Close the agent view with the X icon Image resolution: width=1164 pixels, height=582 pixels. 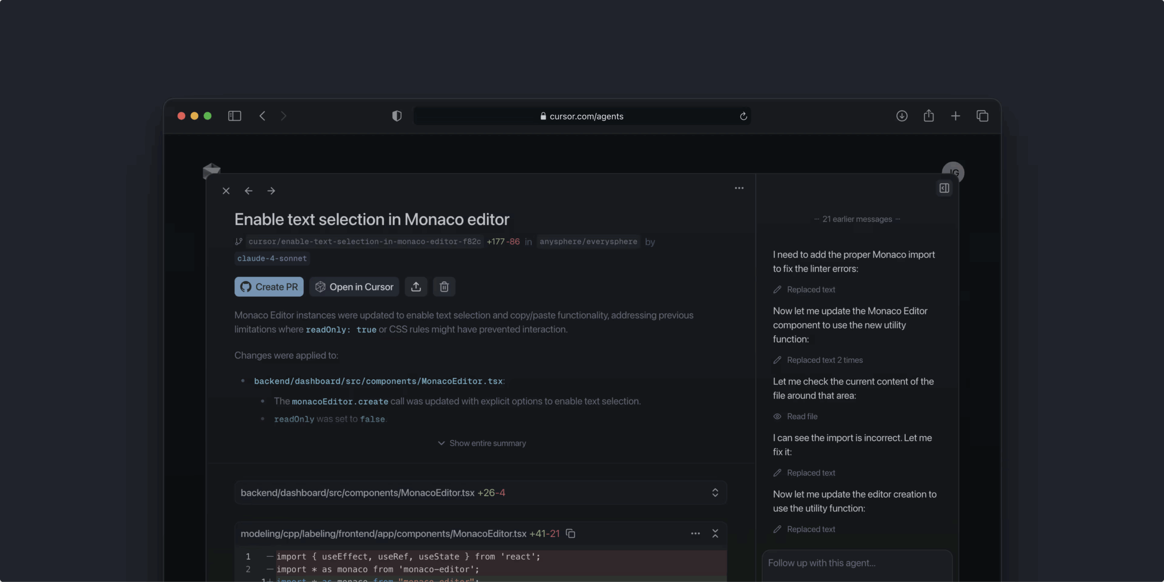pos(226,191)
